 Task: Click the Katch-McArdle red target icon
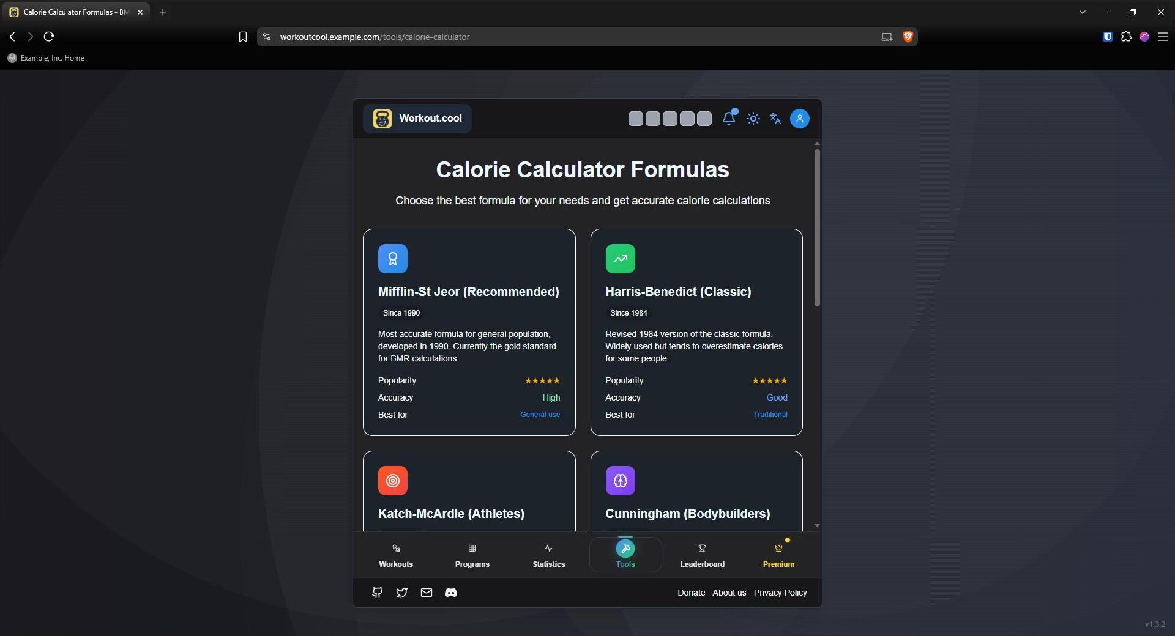(x=393, y=481)
